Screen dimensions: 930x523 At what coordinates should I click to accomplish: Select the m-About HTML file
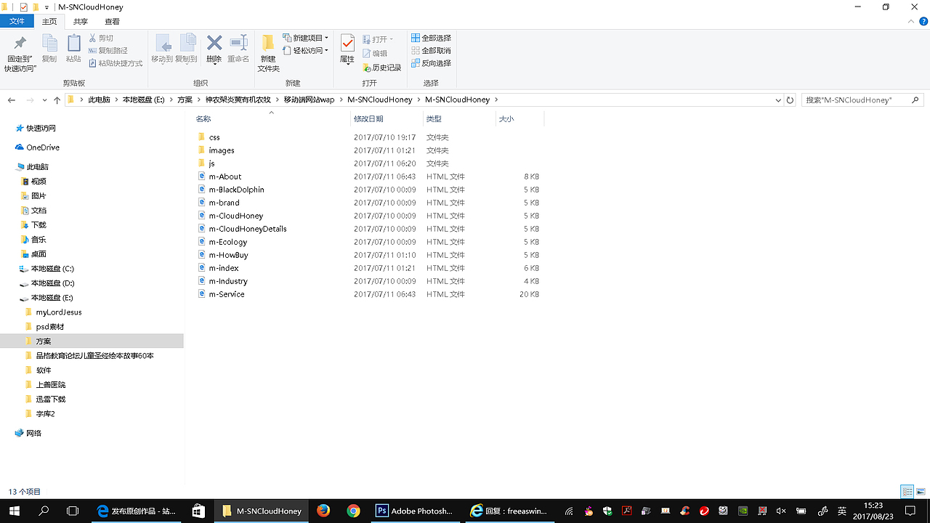click(225, 177)
